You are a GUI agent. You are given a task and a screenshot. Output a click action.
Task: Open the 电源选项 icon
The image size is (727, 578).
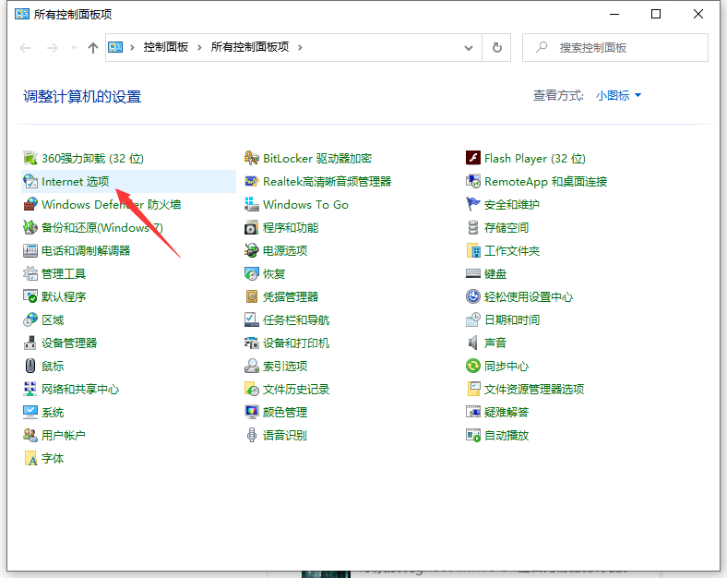[x=252, y=251]
